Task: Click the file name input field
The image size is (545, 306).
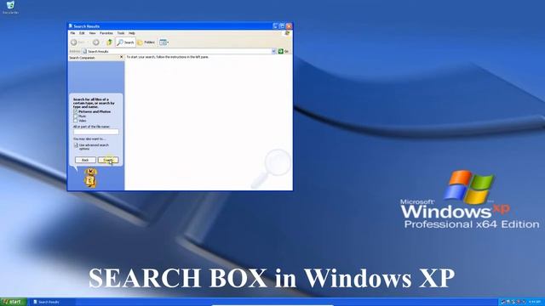Action: [x=96, y=132]
